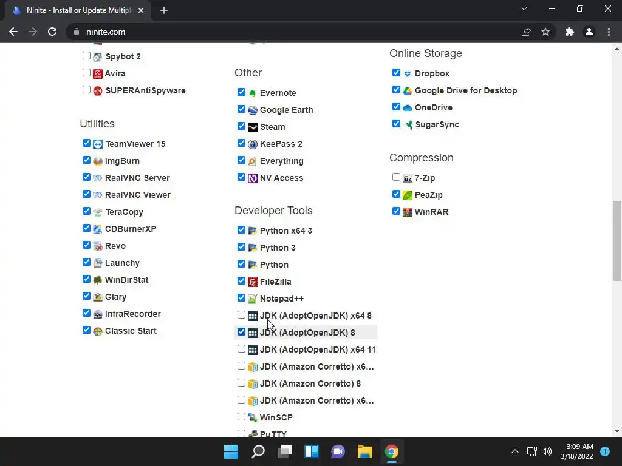Click the SUPERAntiSpyware icon
Viewport: 622px width, 466px height.
(98, 91)
